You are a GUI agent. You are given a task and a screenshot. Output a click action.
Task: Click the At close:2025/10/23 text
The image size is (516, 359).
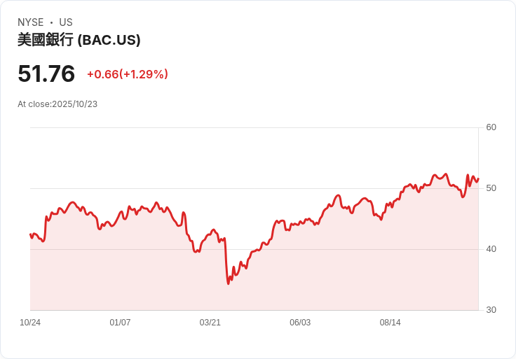coord(57,104)
